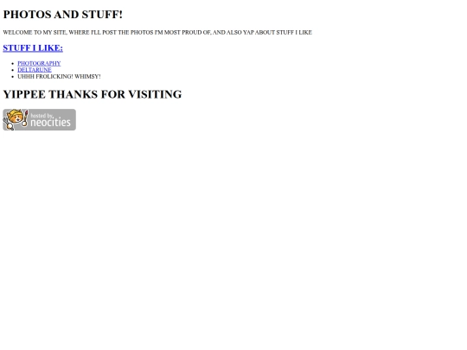Image resolution: width=467 pixels, height=350 pixels.
Task: Click the bullet beside UHHH FROLICKING
Action: [12, 77]
